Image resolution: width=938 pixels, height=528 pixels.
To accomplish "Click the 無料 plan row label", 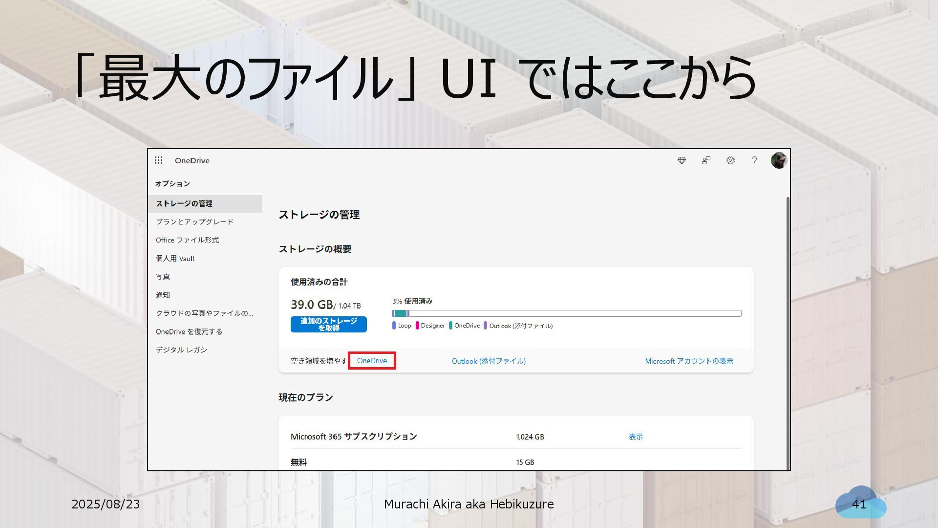I will 298,462.
